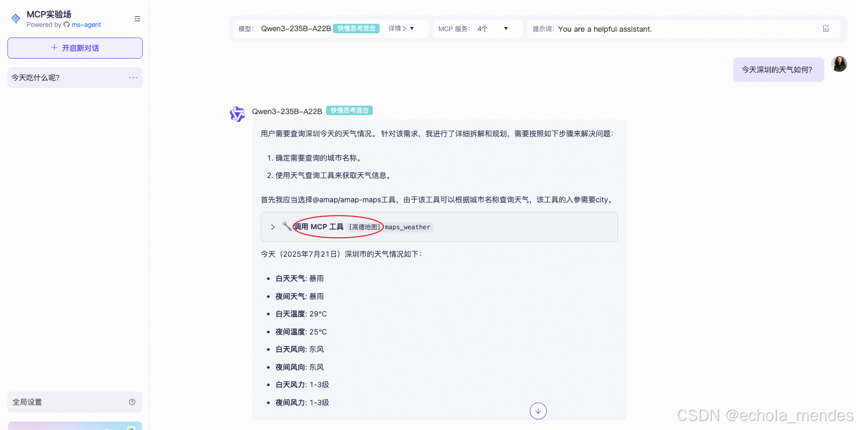Click the user message 今天深圳的天气如何?
This screenshot has width=856, height=430.
coord(778,70)
